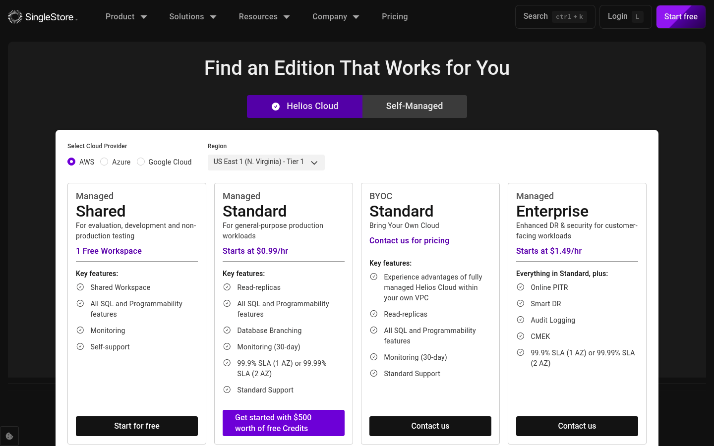Click Start for free on Shared plan
The height and width of the screenshot is (446, 714).
point(137,426)
